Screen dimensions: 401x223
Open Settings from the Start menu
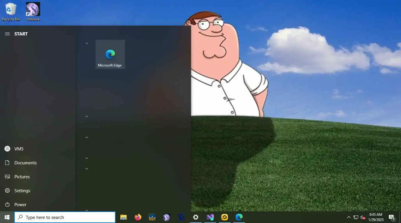tap(38, 191)
